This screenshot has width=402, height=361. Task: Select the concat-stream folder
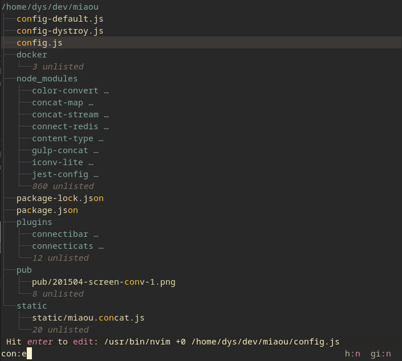pos(65,114)
